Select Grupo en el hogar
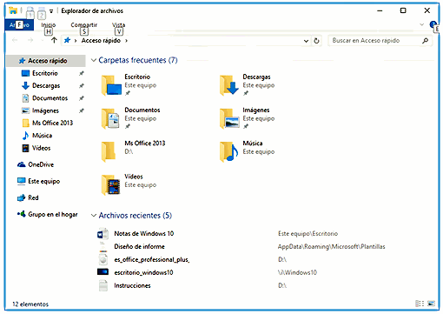This screenshot has height=314, width=443. coord(52,214)
